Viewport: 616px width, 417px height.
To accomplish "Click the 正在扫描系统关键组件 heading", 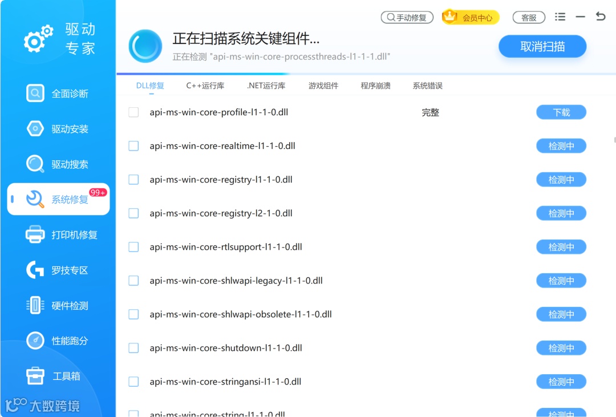I will (x=246, y=39).
